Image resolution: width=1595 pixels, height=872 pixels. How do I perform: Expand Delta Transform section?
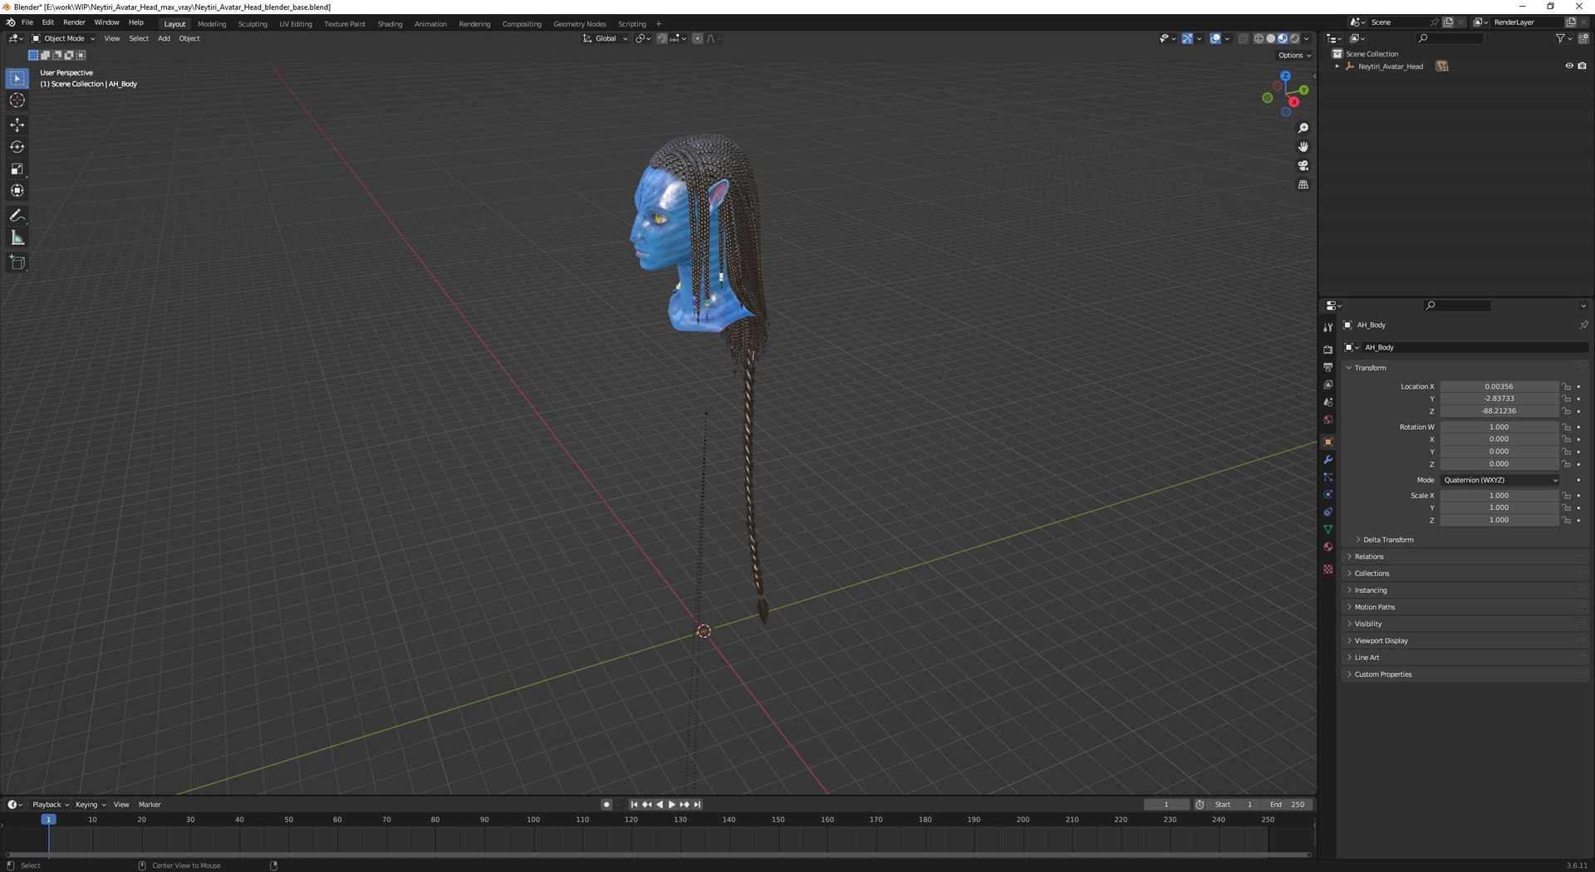pyautogui.click(x=1358, y=540)
